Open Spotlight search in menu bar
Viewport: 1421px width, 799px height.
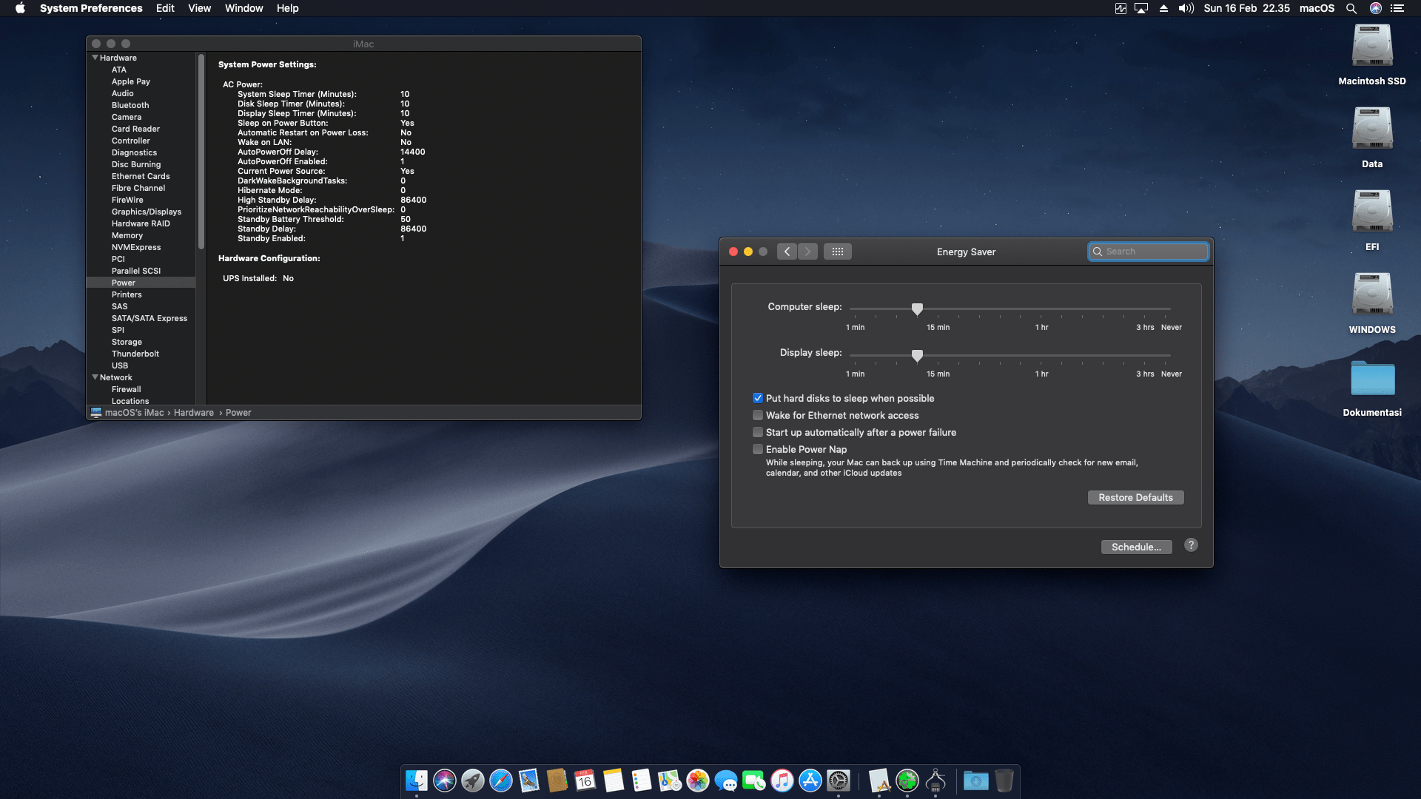(1351, 8)
